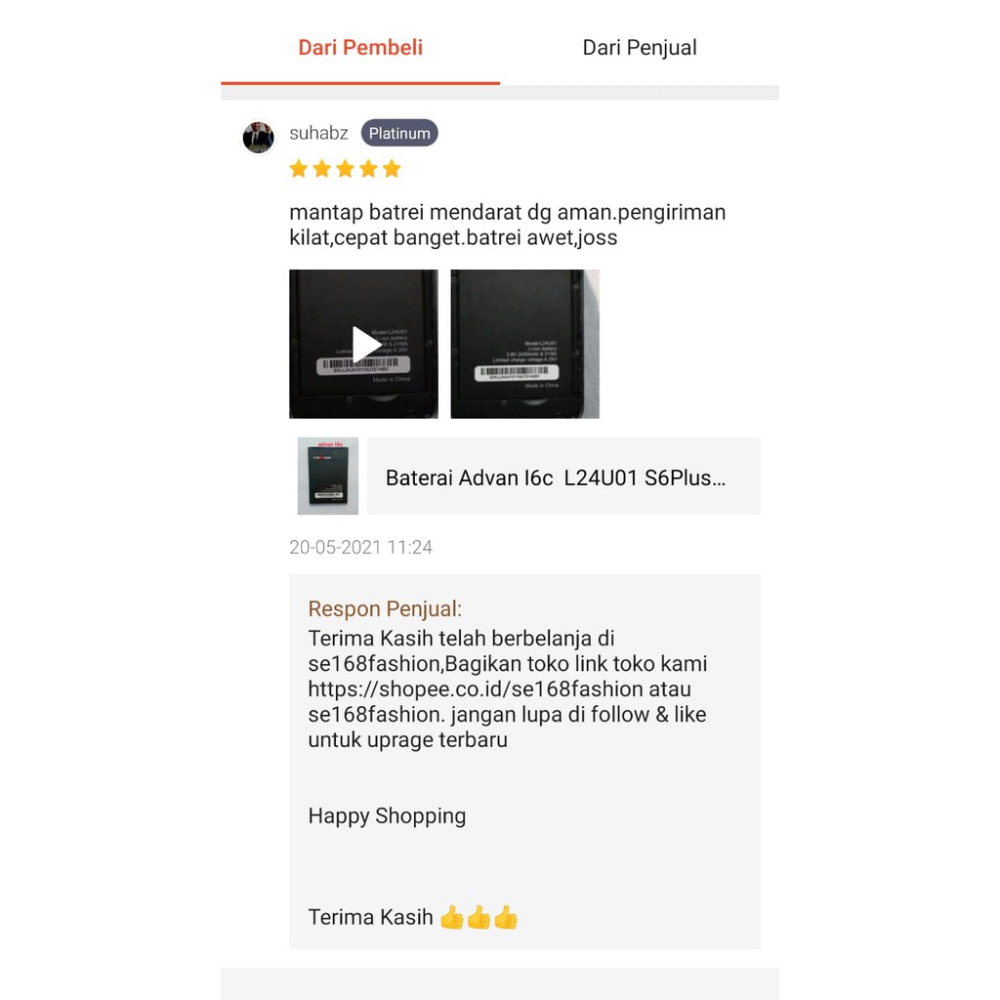Open suhabz profile avatar
The width and height of the screenshot is (1000, 1000).
coord(258,137)
